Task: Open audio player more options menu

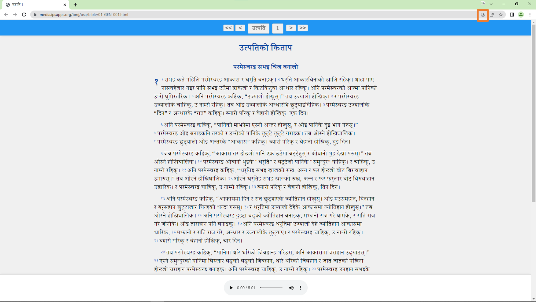Action: 300,288
